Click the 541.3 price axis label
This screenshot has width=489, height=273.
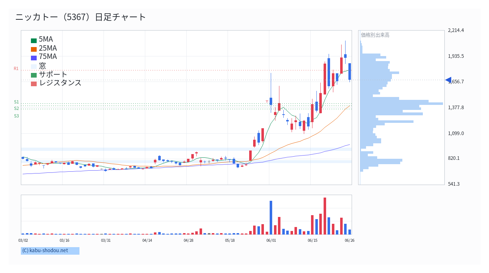[454, 184]
